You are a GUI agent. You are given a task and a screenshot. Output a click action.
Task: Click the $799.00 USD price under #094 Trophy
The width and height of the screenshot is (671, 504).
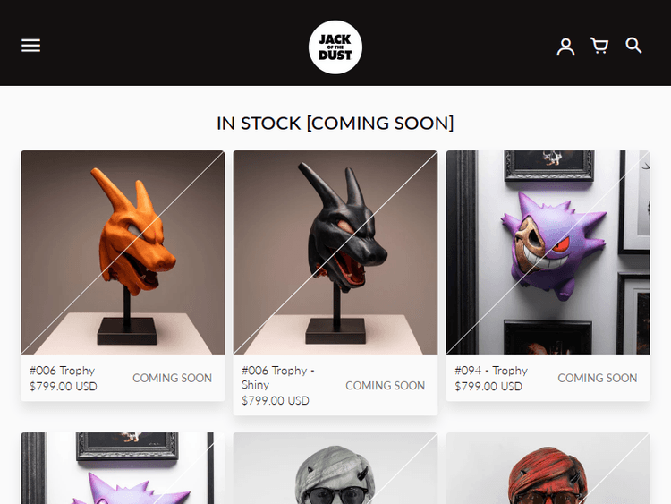tap(488, 387)
